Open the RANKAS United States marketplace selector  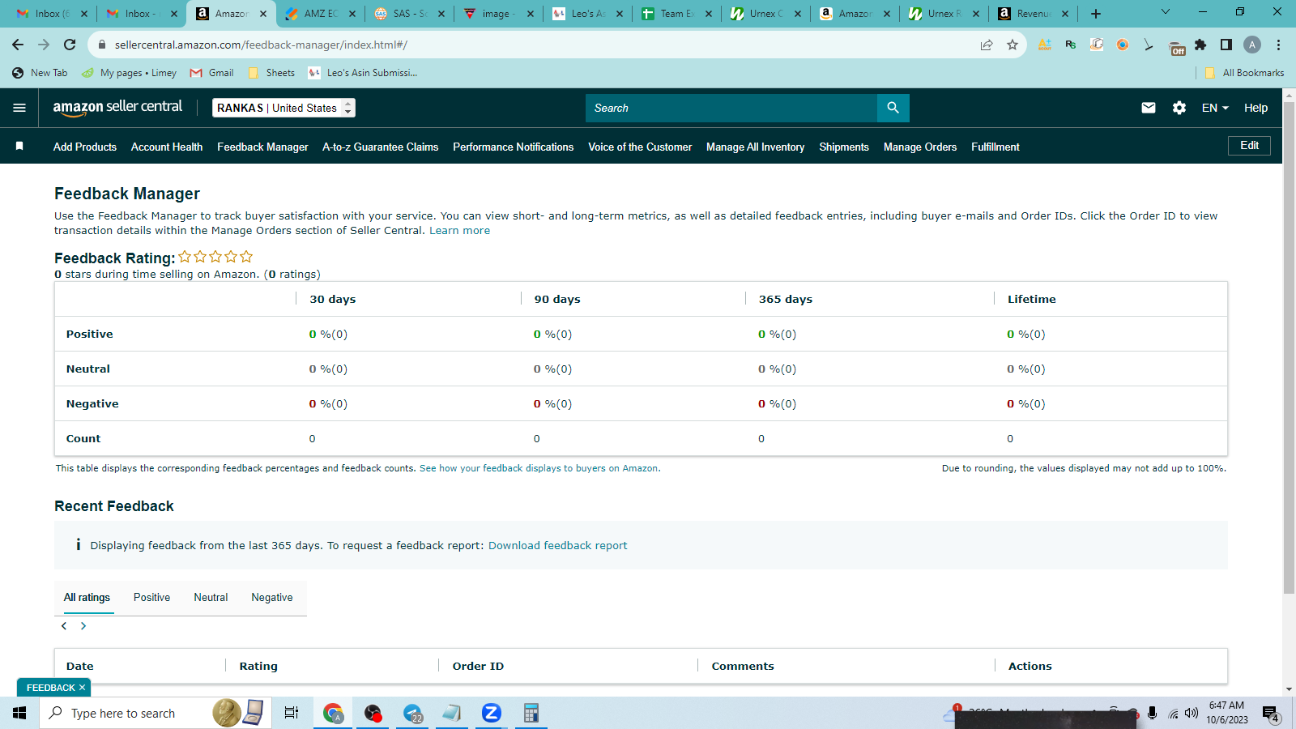pyautogui.click(x=283, y=108)
